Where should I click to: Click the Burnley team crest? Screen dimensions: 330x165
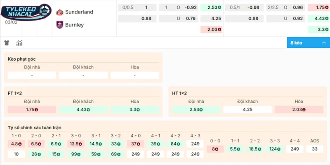click(x=59, y=25)
